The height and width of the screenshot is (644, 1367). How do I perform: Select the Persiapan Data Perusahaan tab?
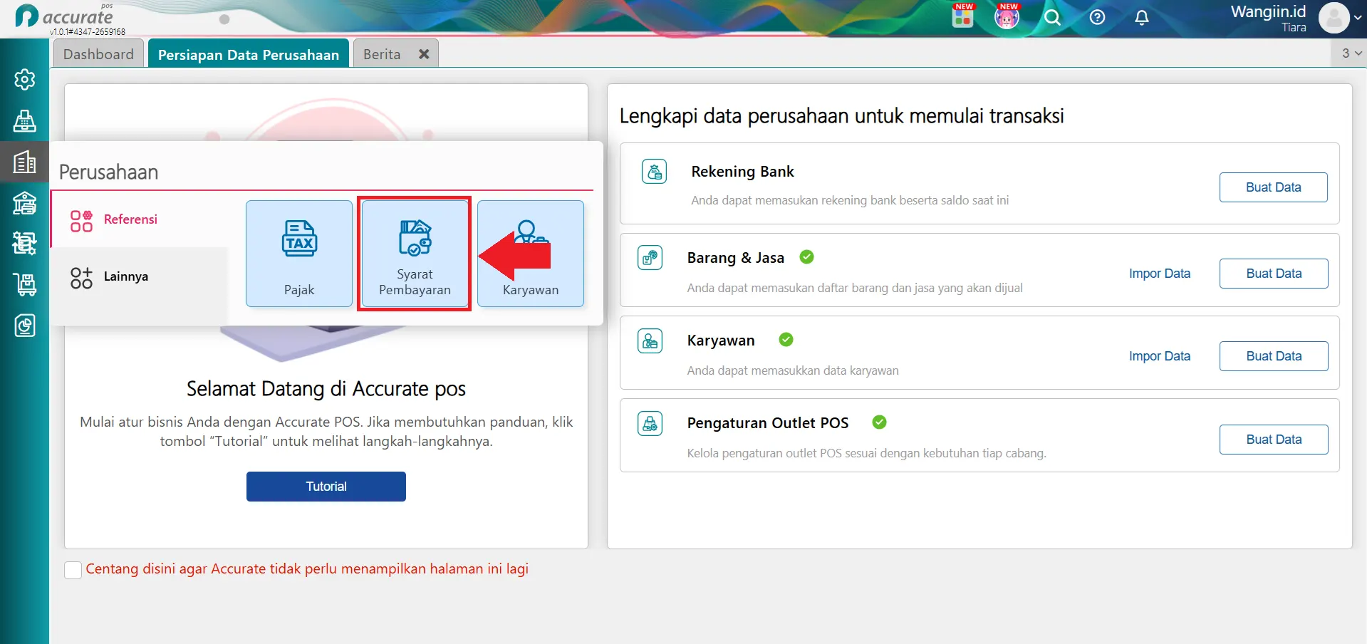(x=249, y=54)
